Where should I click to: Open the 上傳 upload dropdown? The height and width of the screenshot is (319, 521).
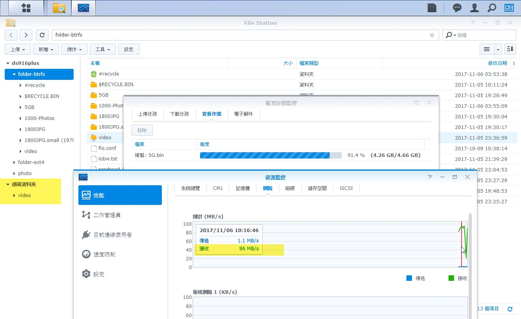coord(18,49)
